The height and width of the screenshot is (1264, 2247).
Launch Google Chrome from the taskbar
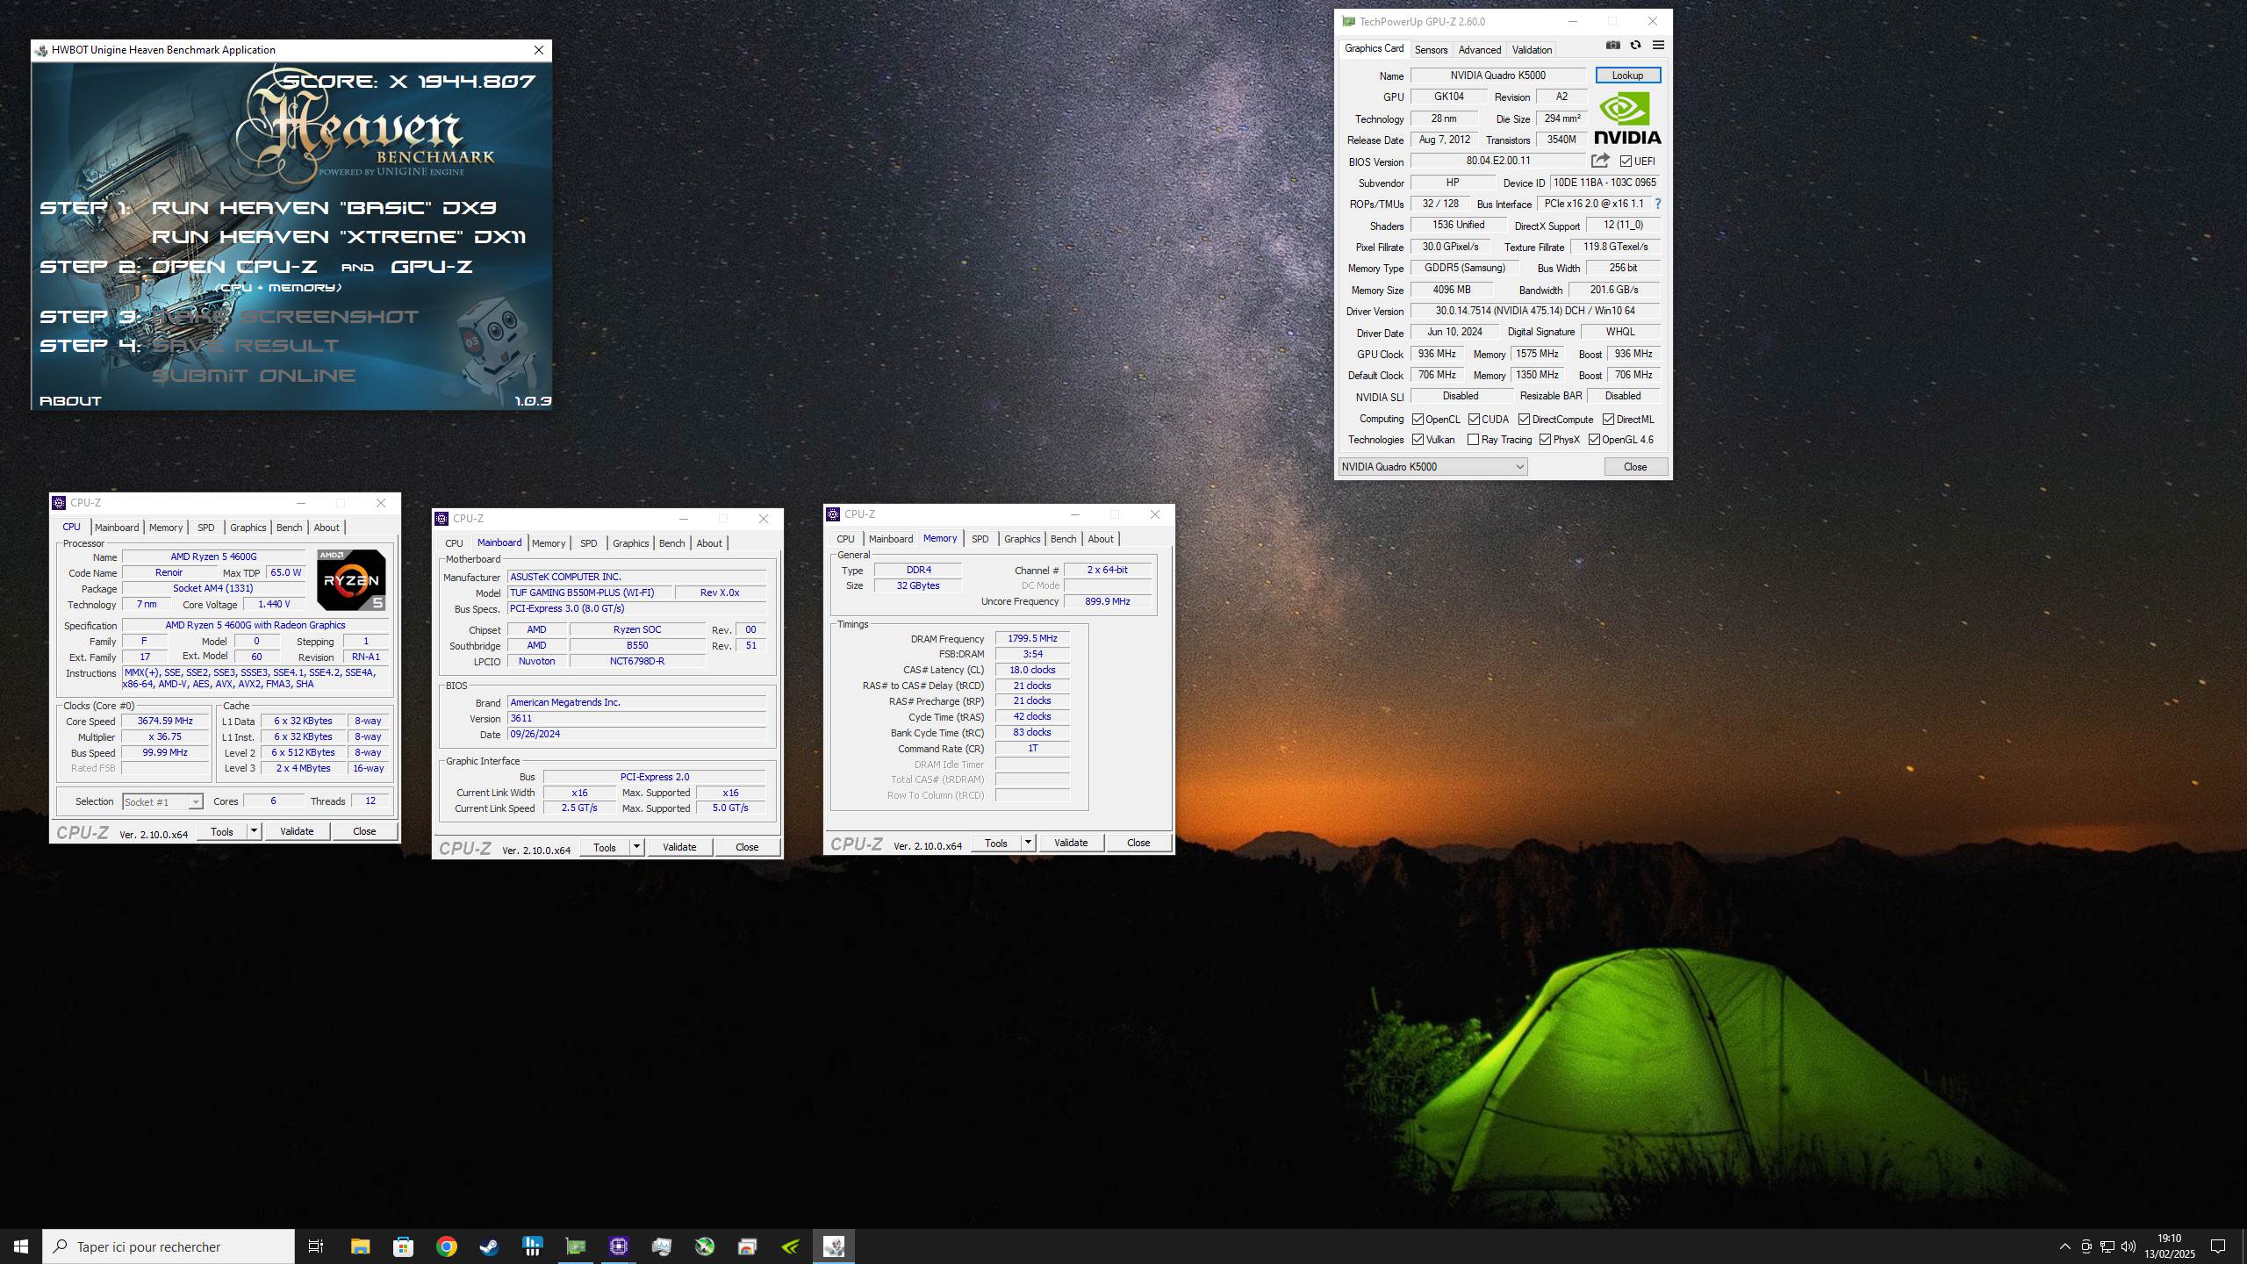447,1246
